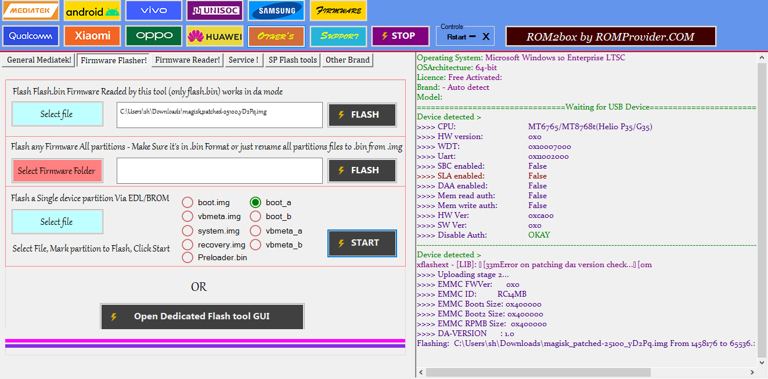
Task: Click the Flashing magisk_patched log line
Action: click(586, 344)
